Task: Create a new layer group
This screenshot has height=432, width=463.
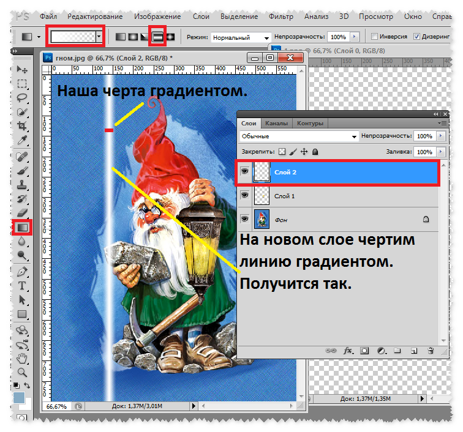Action: pyautogui.click(x=397, y=351)
